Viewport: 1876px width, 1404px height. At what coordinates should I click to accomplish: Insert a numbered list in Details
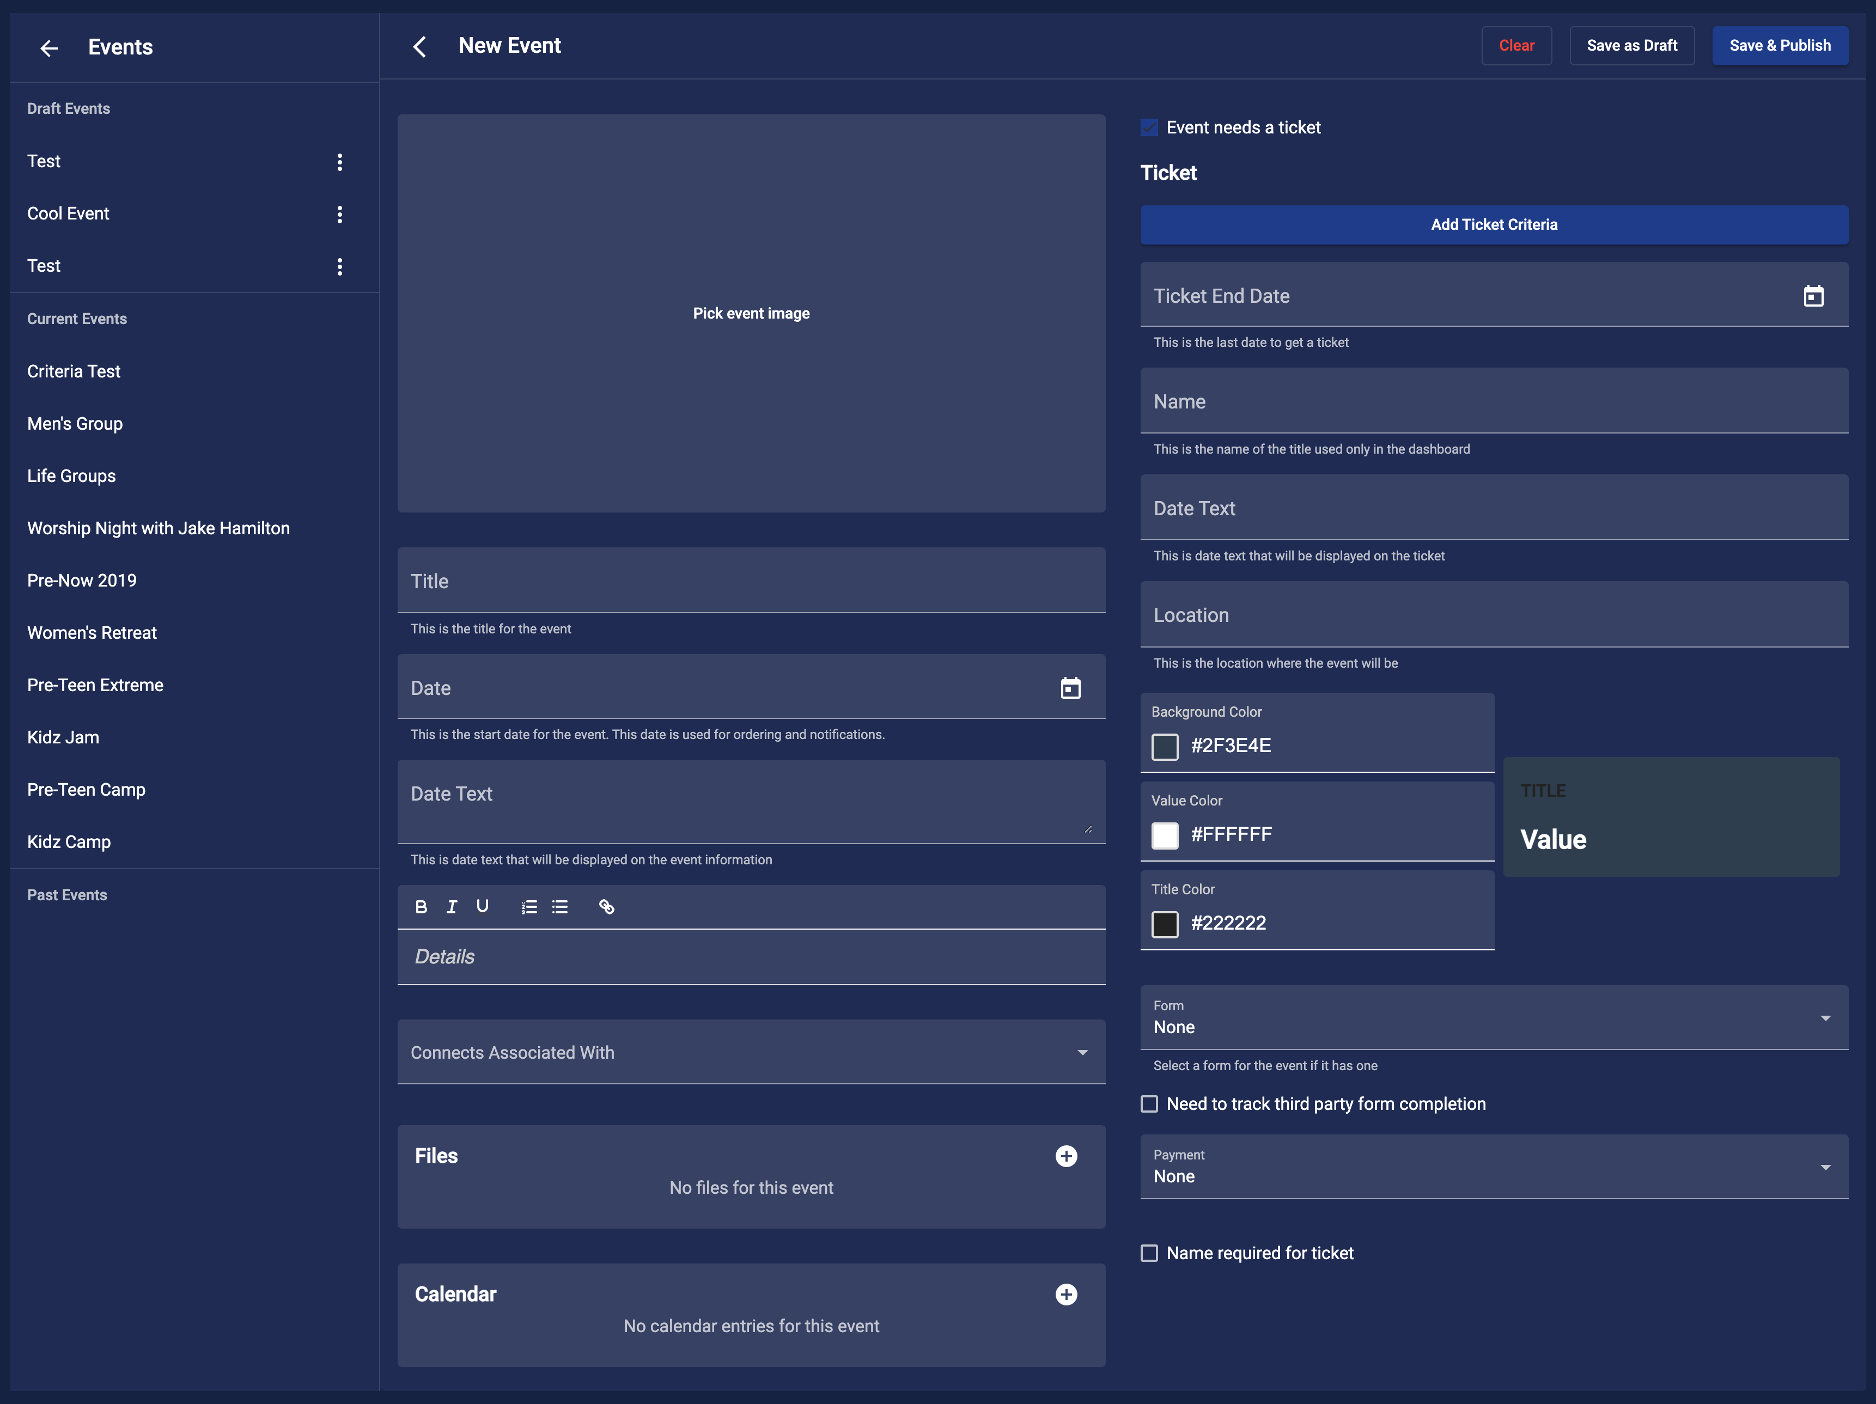(529, 906)
